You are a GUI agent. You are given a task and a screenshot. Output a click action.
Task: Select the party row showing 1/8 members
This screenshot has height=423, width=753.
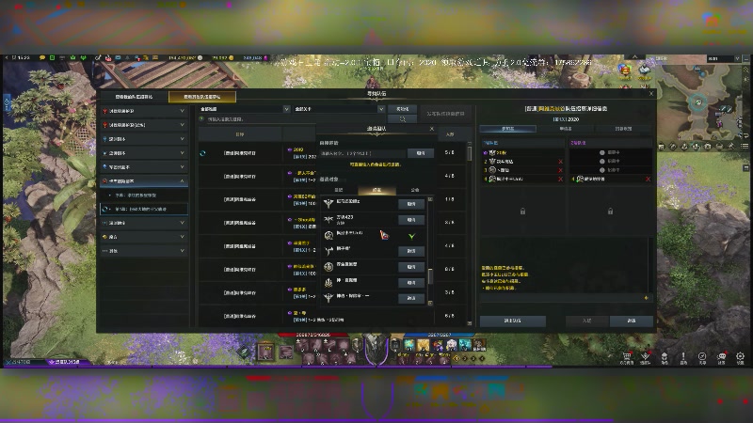[x=331, y=199]
